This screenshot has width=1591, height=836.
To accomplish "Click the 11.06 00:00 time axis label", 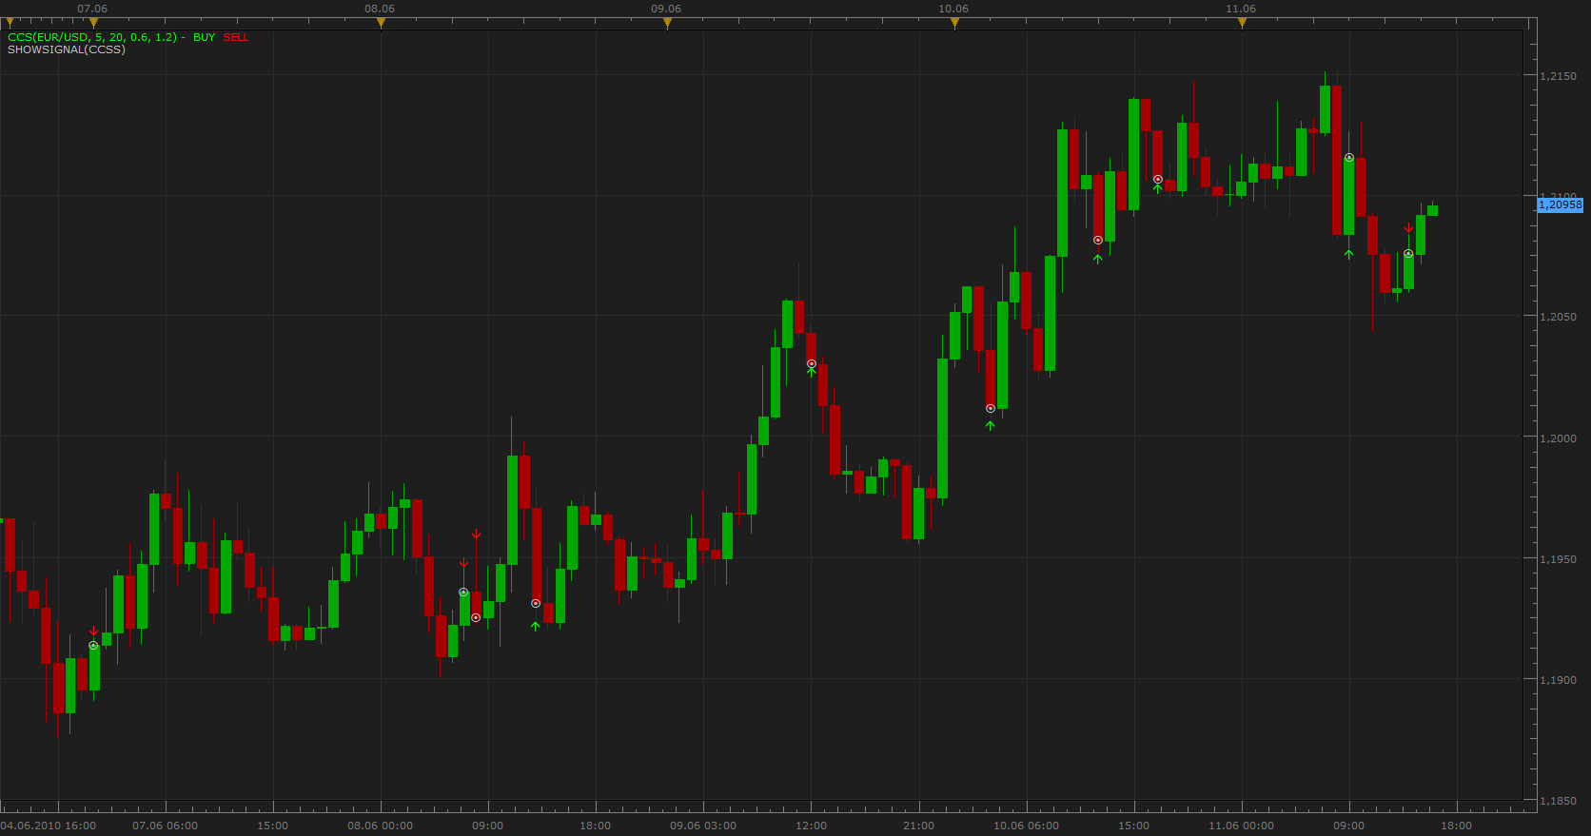I will tap(1241, 826).
